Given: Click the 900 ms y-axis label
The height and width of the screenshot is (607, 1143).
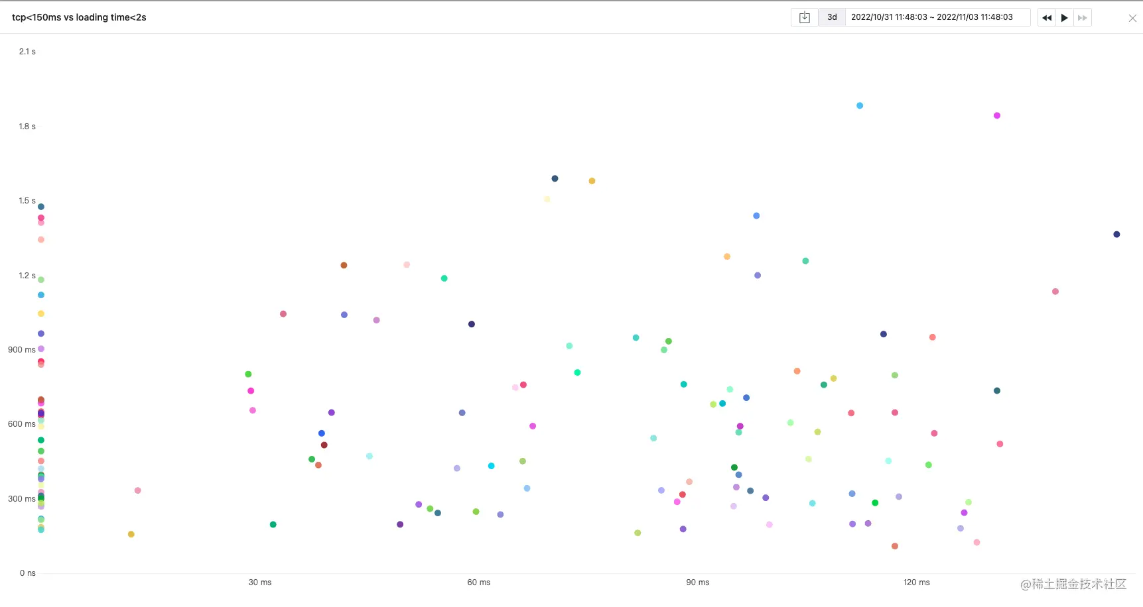Looking at the screenshot, I should point(22,350).
